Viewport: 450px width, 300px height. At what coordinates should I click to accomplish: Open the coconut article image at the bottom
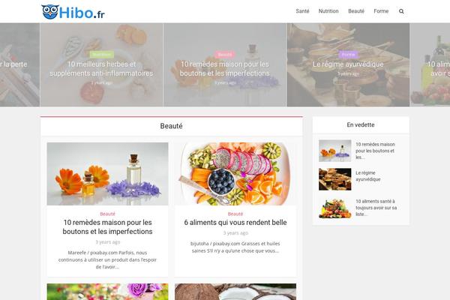click(235, 292)
